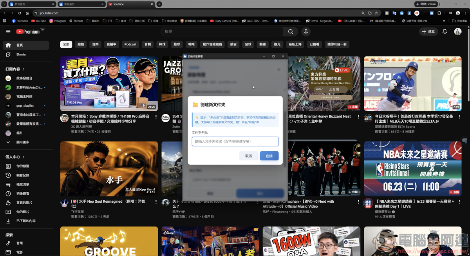Open the Instagram bookmark
Image resolution: width=470 pixels, height=256 pixels.
click(x=58, y=21)
